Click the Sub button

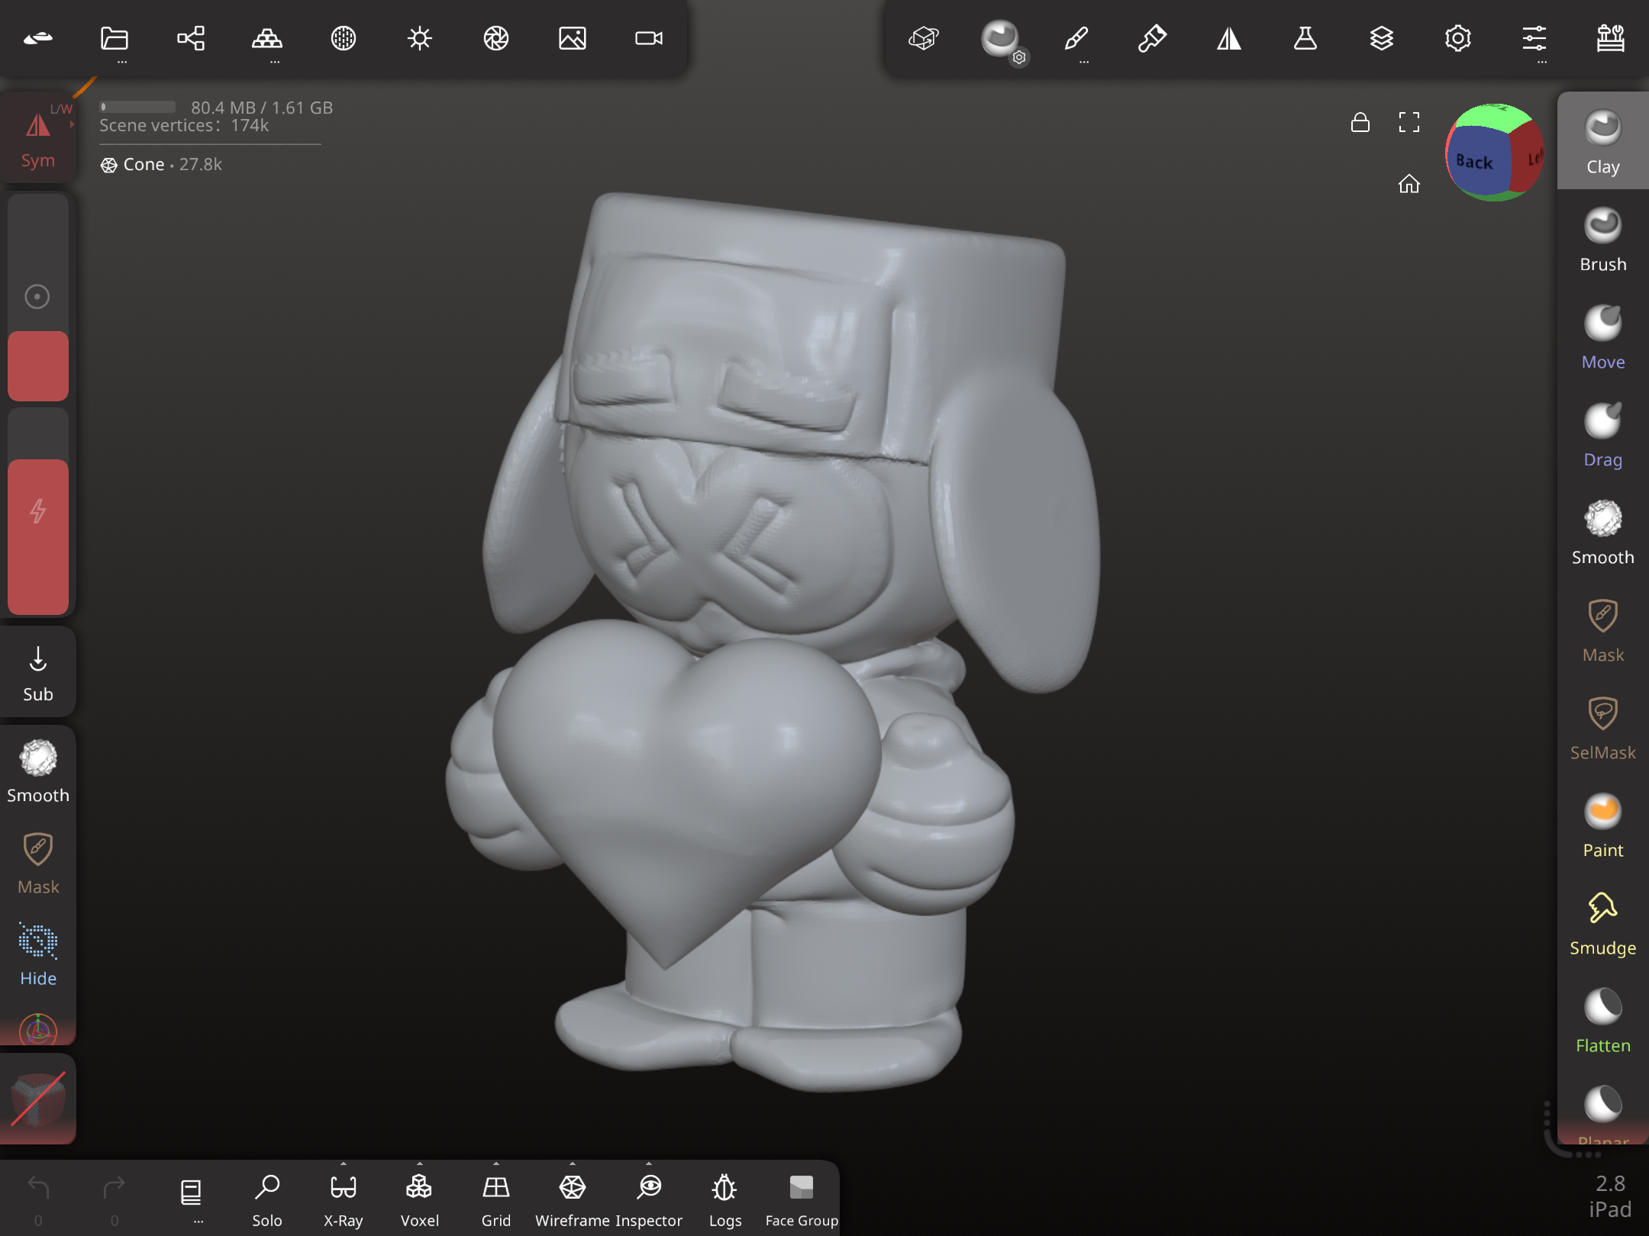(38, 673)
